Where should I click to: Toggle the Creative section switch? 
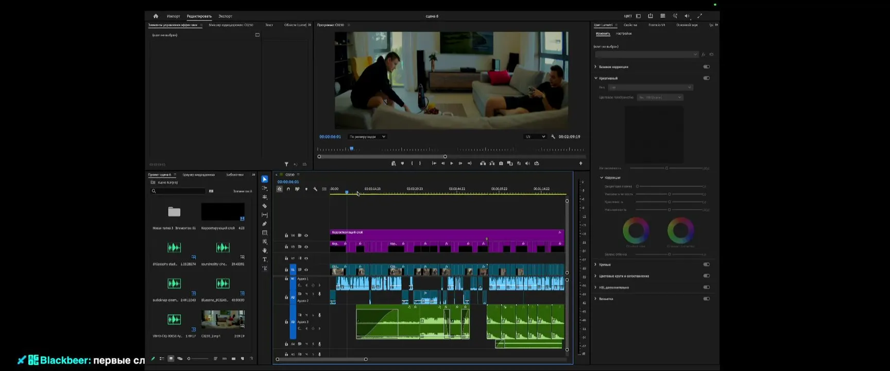[707, 78]
